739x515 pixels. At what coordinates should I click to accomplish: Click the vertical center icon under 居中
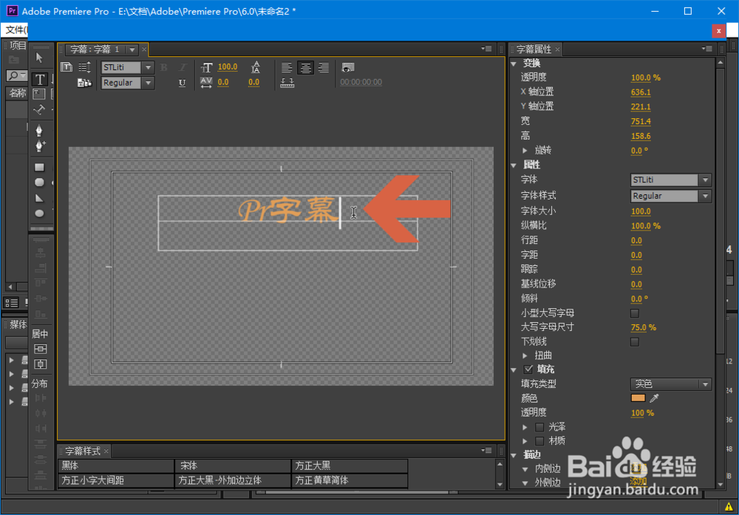[41, 364]
